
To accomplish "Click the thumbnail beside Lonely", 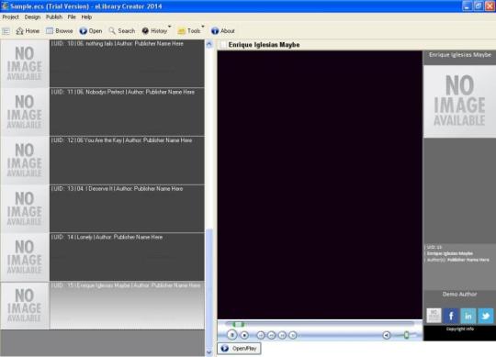I will click(25, 257).
